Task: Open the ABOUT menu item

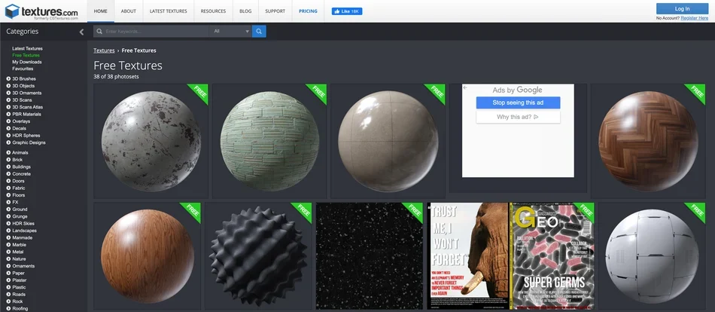Action: tap(129, 11)
